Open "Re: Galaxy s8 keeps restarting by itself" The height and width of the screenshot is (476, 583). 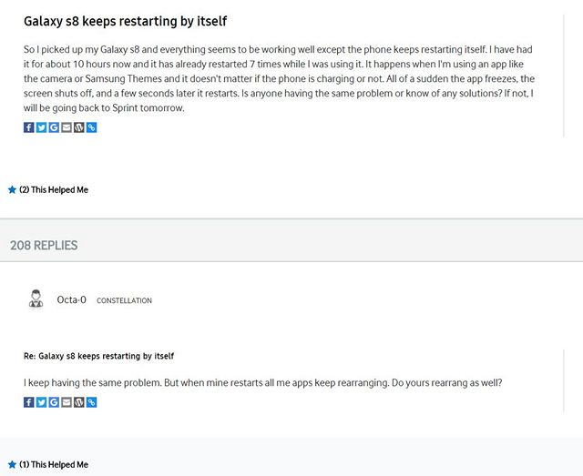(99, 356)
